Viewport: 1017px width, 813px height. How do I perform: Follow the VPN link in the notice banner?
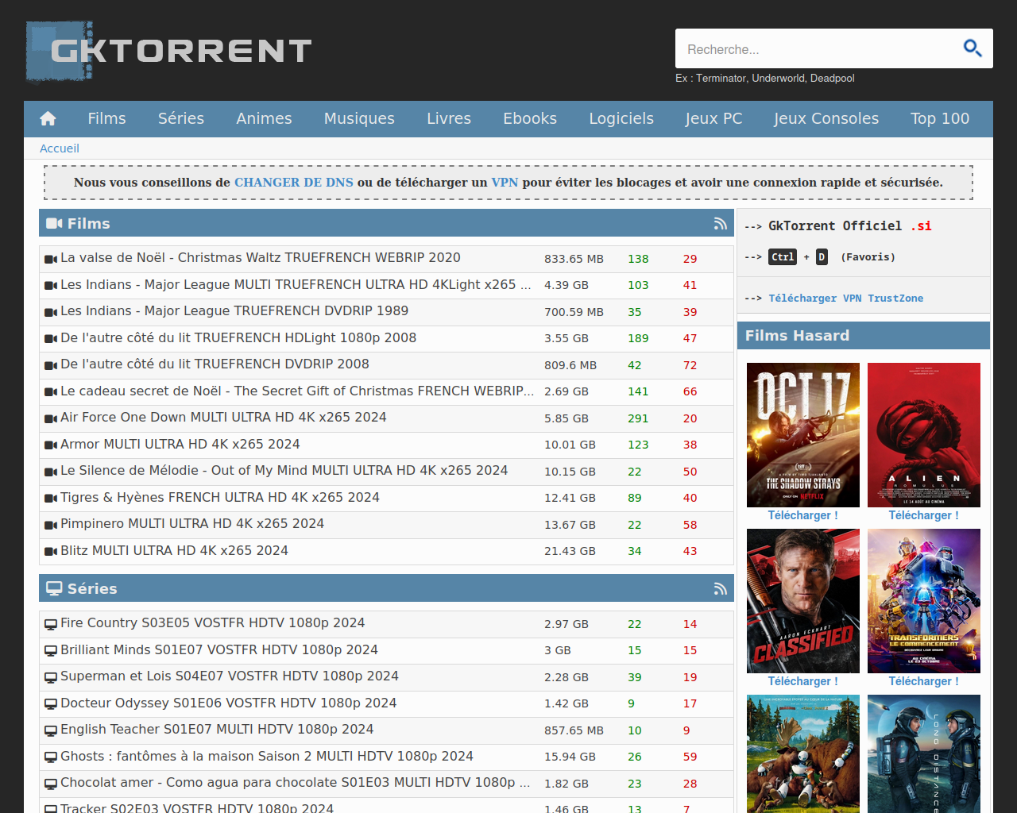point(505,183)
